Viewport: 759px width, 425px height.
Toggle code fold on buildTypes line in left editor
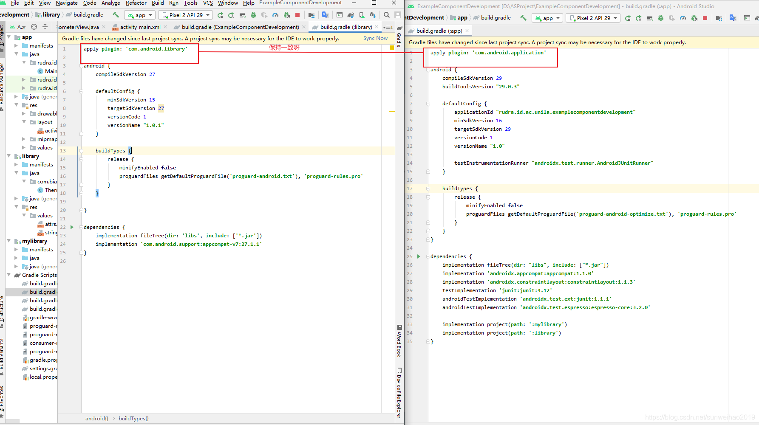tap(81, 151)
